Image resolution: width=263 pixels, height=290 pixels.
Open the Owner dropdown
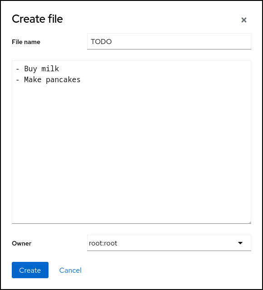point(169,243)
